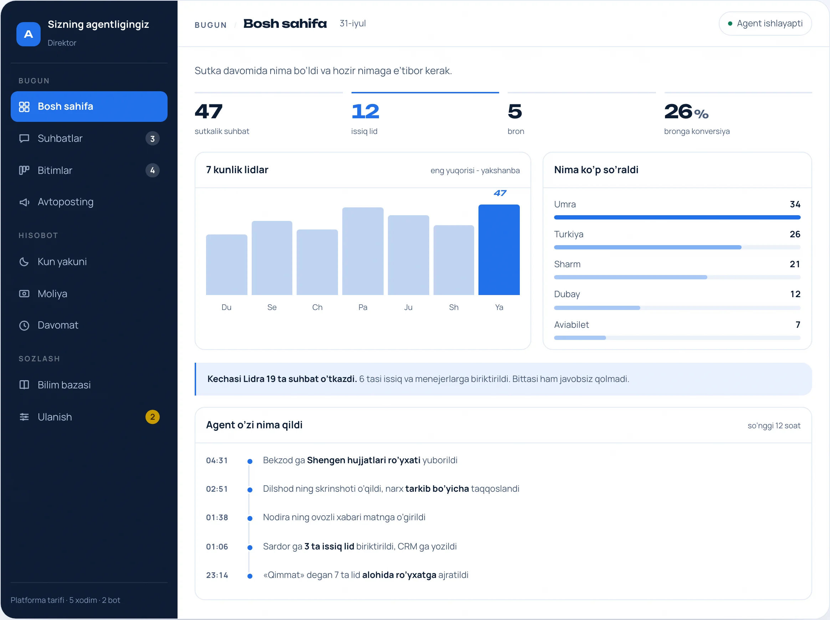
Task: Select the '26% bronga konversiya' stat
Action: tap(738, 115)
